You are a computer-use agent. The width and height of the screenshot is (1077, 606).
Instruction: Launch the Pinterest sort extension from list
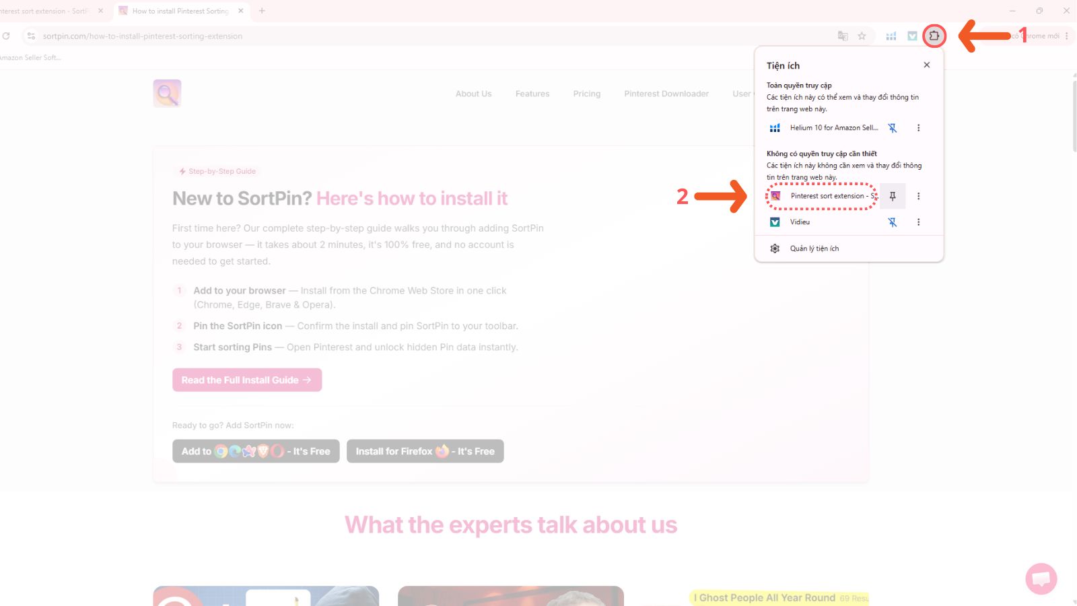click(823, 196)
